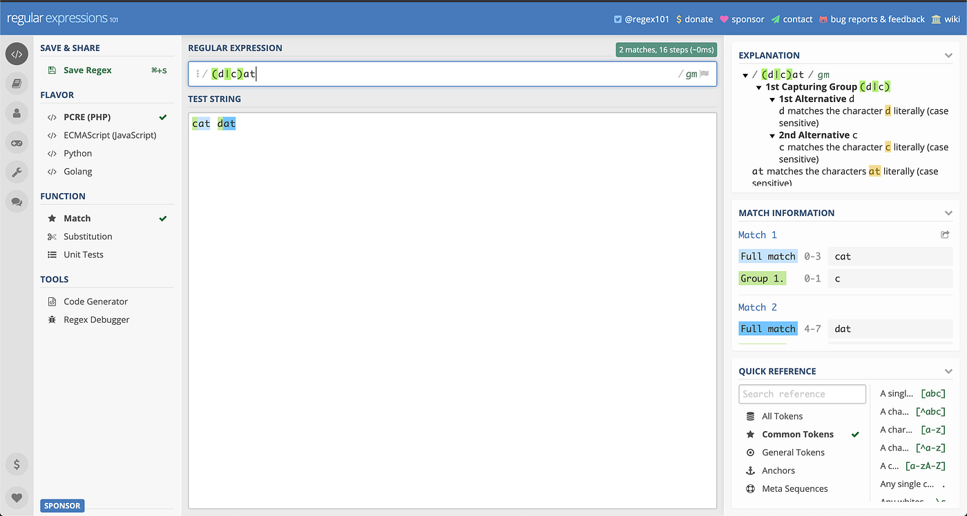The image size is (967, 516).
Task: Click the heart sponsor icon in sidebar
Action: point(17,497)
